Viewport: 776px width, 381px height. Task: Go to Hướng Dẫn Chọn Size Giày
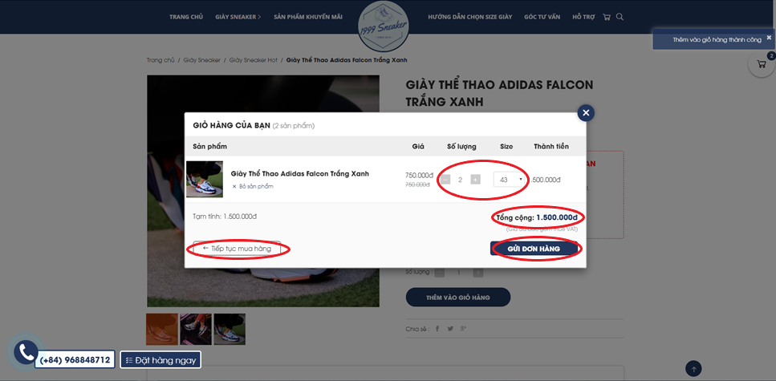469,17
